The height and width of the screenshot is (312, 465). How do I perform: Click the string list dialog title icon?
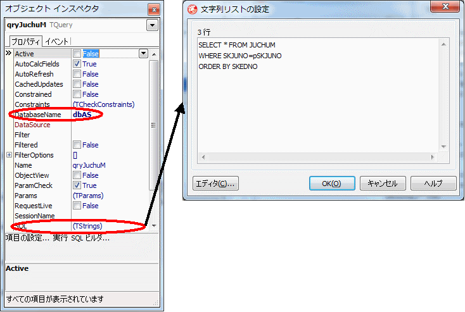tap(192, 9)
